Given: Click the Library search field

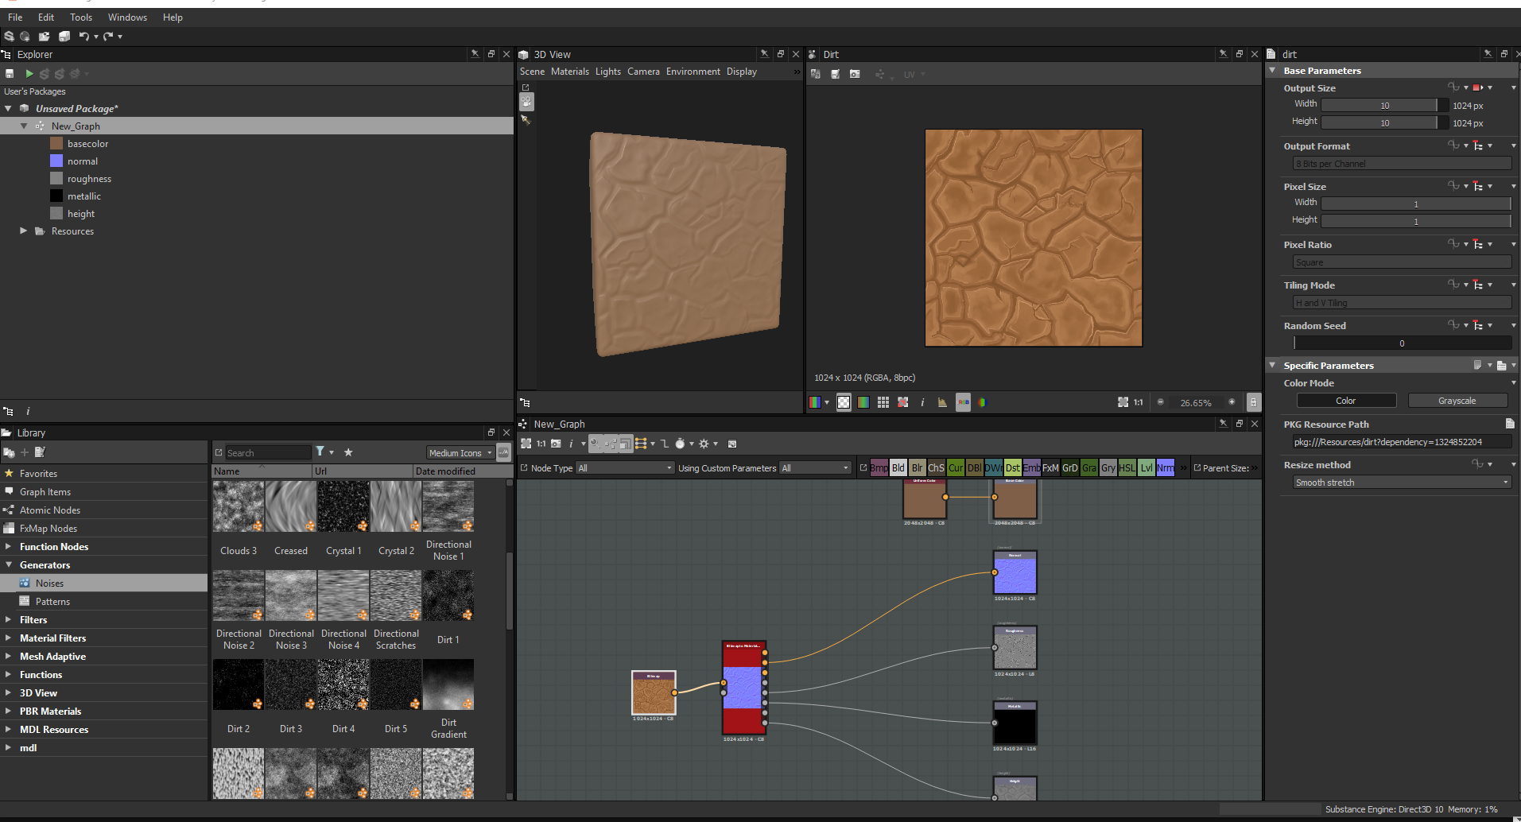Looking at the screenshot, I should 268,452.
